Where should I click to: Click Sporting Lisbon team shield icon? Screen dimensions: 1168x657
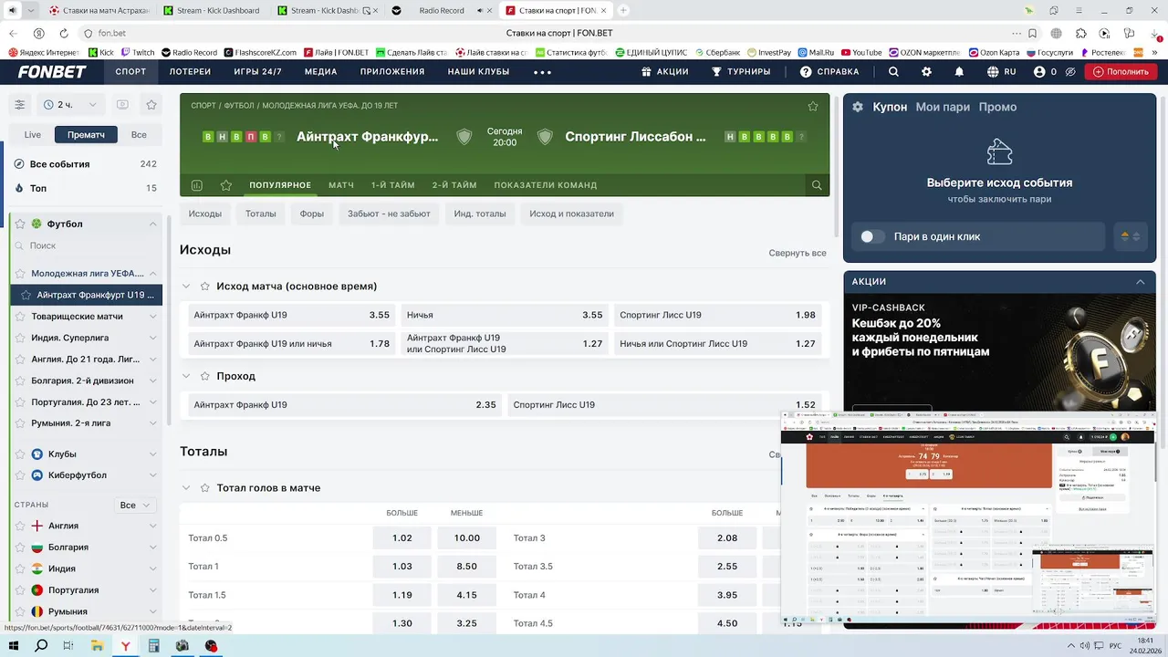pyautogui.click(x=545, y=137)
